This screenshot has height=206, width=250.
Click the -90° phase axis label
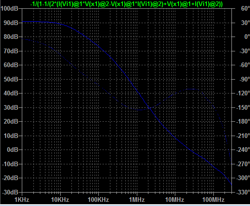coord(244,79)
